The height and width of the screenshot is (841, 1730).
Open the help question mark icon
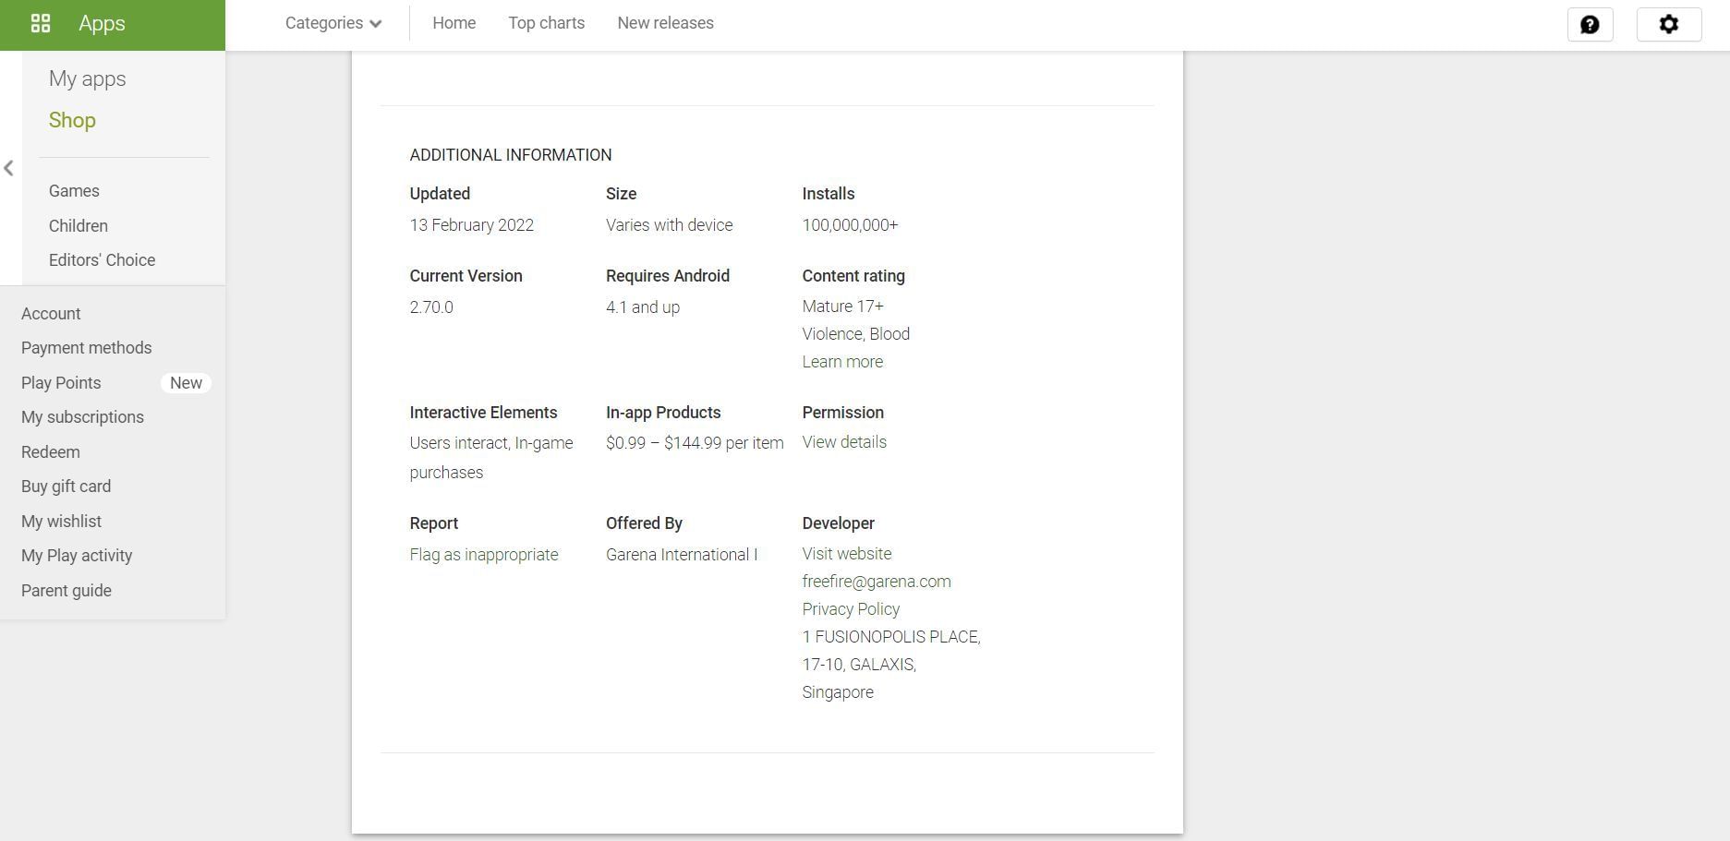(x=1590, y=25)
